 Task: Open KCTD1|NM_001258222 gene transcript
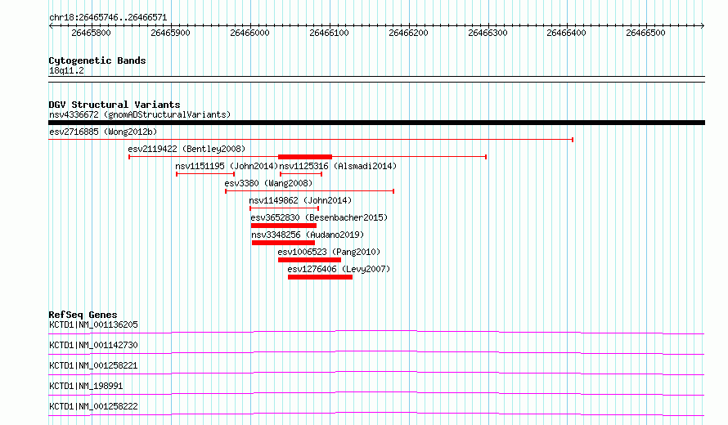pyautogui.click(x=93, y=406)
